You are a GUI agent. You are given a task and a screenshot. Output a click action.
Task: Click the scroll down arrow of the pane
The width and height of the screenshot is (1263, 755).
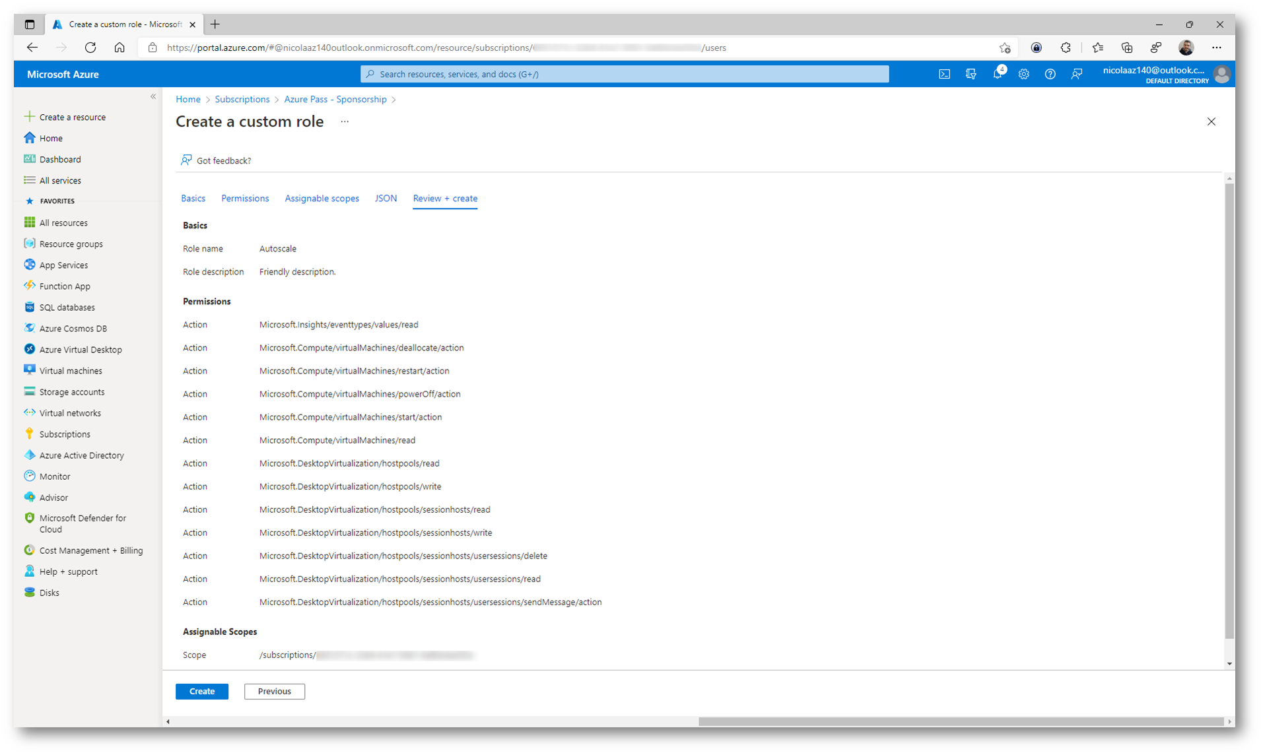click(1229, 663)
